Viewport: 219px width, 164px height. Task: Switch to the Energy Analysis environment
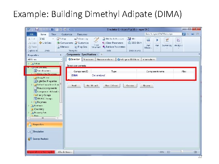point(44,139)
